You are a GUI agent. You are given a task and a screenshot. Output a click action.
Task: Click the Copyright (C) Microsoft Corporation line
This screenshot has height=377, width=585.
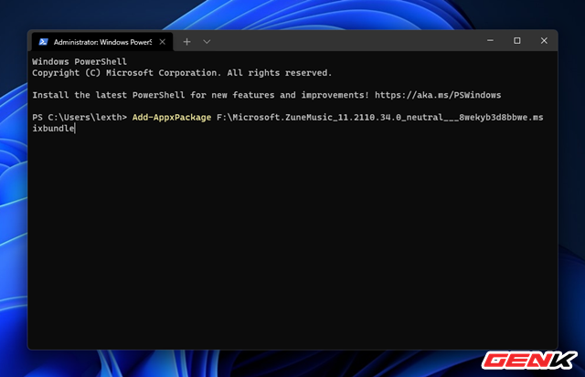[x=182, y=73]
